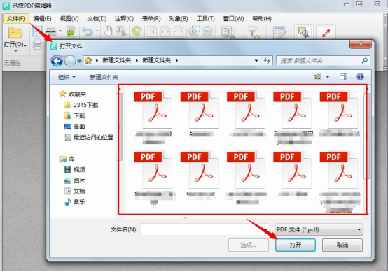Open the 表单(R) menu
Viewport: 388px width, 272px height.
tap(151, 19)
